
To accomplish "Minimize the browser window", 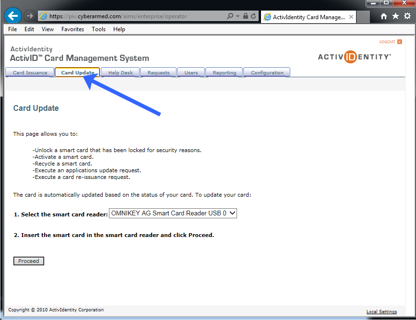I will (x=373, y=3).
